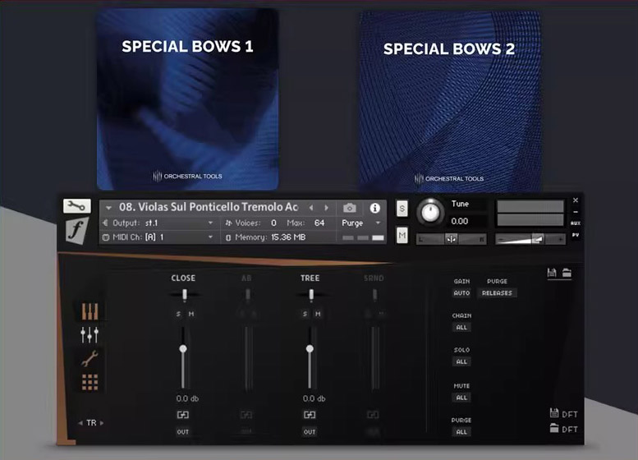Click the link icon under TREE mic

point(310,415)
